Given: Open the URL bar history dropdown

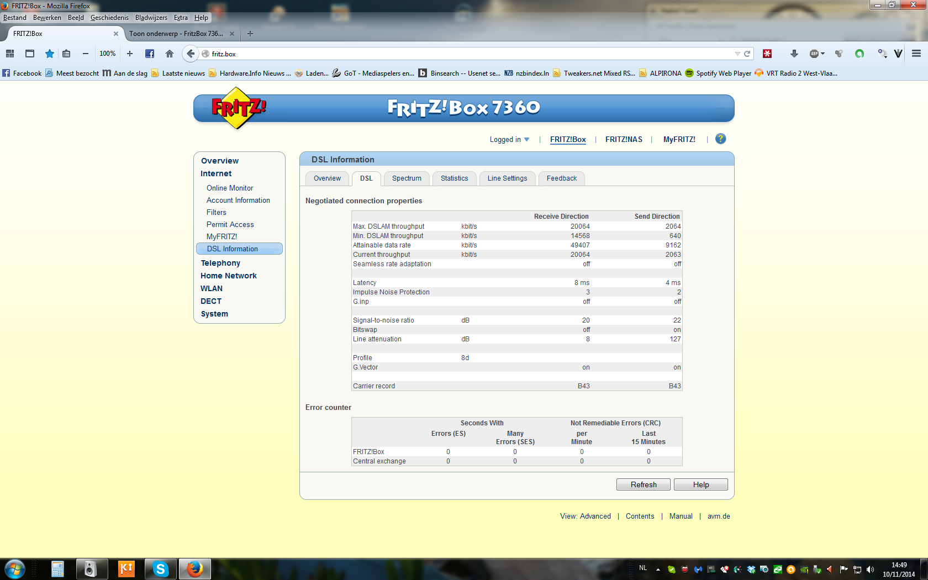Looking at the screenshot, I should (737, 54).
